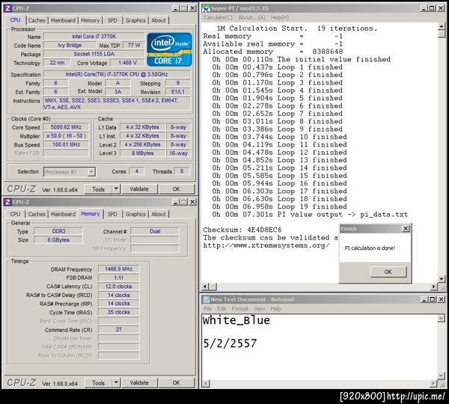Click the DRAM Frequency 1466.9 MHz value
This screenshot has height=404, width=449.
(118, 269)
